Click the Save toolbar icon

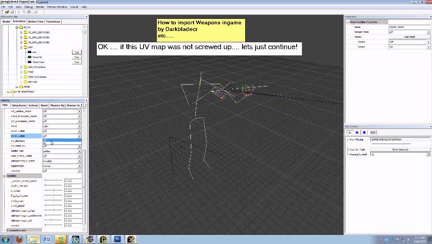click(12, 12)
